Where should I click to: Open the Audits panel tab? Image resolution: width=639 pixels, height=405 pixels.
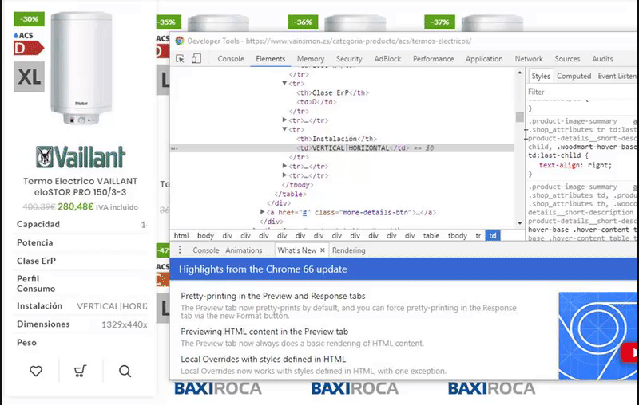pyautogui.click(x=602, y=59)
